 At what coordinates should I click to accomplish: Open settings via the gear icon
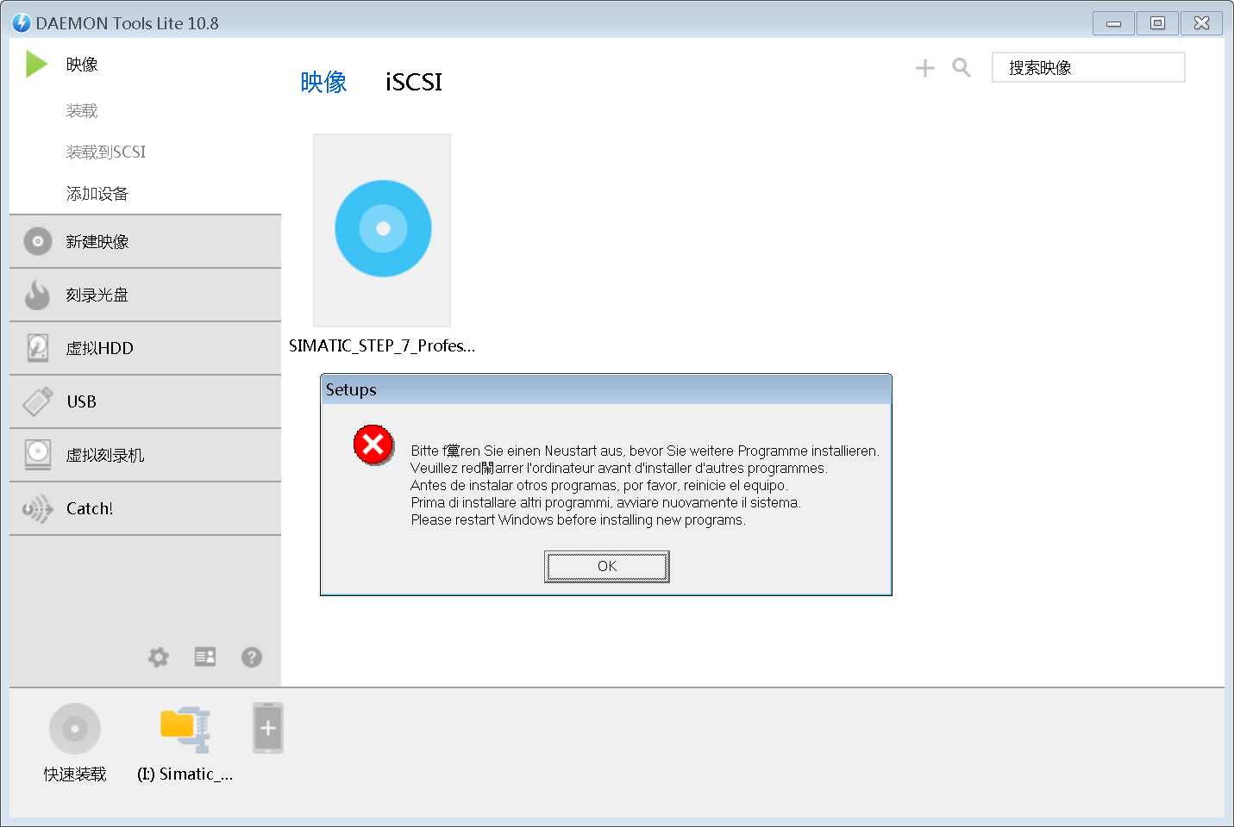[159, 657]
